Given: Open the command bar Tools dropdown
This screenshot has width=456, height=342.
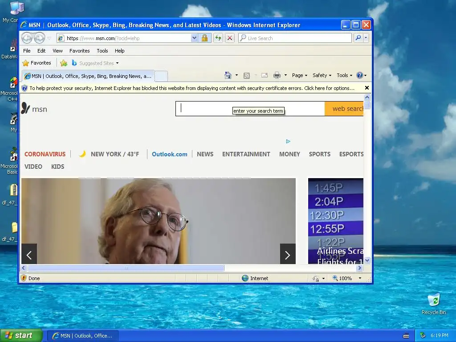Looking at the screenshot, I should [x=344, y=75].
